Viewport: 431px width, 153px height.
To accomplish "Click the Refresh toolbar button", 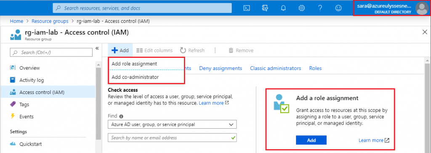I will [192, 50].
